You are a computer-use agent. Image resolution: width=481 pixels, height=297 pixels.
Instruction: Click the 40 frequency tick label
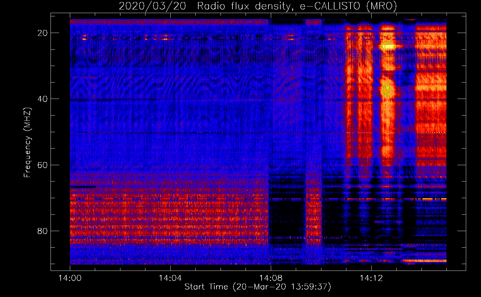[43, 99]
